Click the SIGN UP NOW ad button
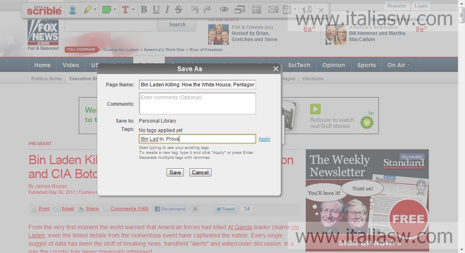The height and width of the screenshot is (253, 465). tap(370, 243)
